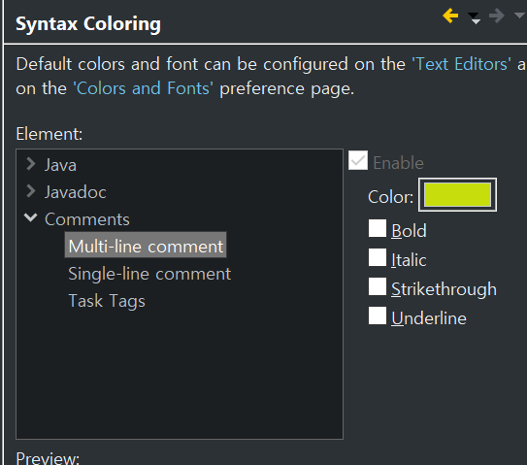
Task: Enable the Bold checkbox
Action: click(x=378, y=228)
